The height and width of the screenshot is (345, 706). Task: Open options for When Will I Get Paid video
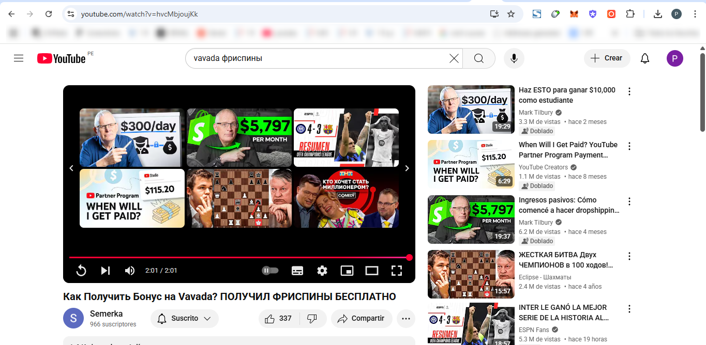pyautogui.click(x=629, y=146)
